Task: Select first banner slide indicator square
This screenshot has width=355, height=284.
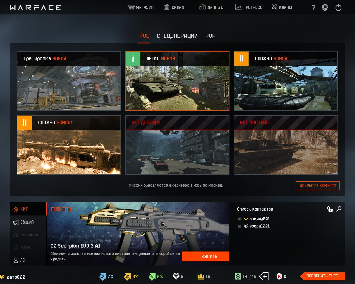Action: (x=53, y=209)
